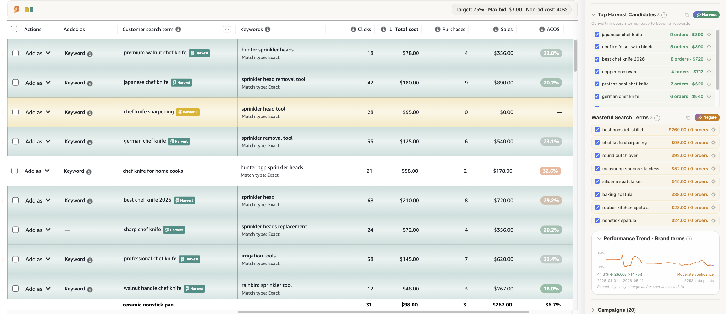The image size is (726, 314).
Task: Click the 22.0% ACOS badge
Action: pos(551,53)
